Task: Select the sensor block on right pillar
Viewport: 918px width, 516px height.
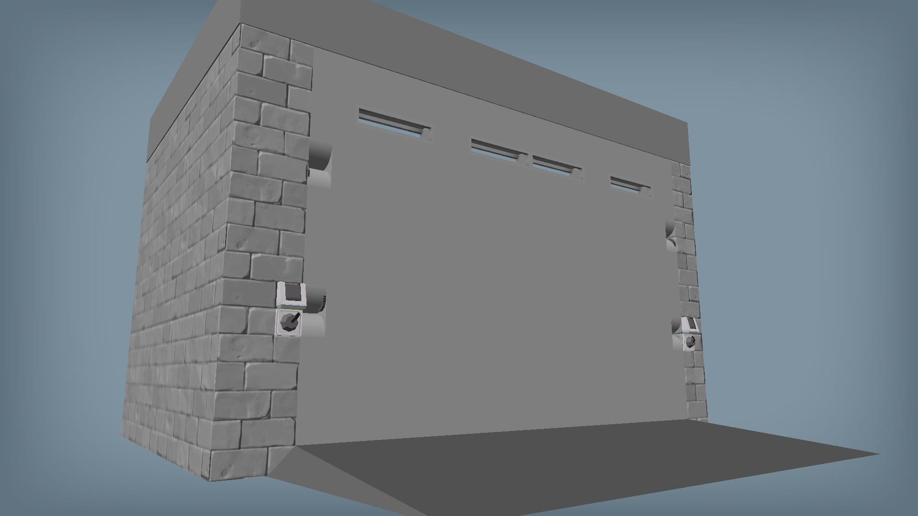Action: point(690,325)
